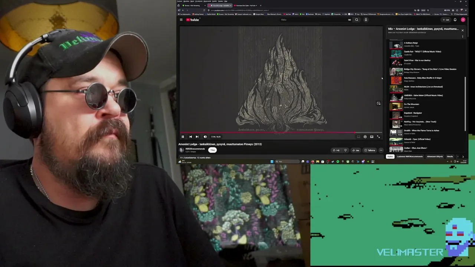Go to the YouTube home logo
The image size is (475, 267).
pos(193,20)
